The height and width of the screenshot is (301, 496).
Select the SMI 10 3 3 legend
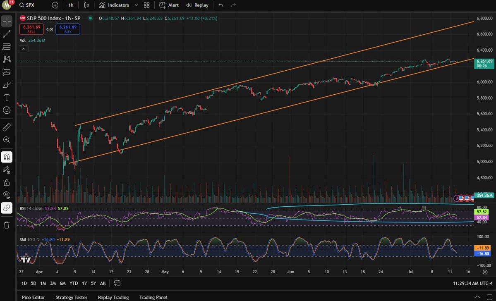click(x=29, y=240)
